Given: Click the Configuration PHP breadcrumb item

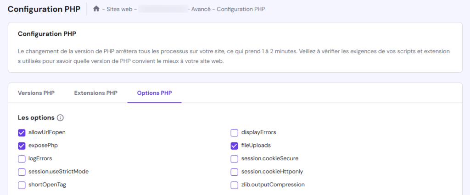Looking at the screenshot, I should tap(241, 9).
